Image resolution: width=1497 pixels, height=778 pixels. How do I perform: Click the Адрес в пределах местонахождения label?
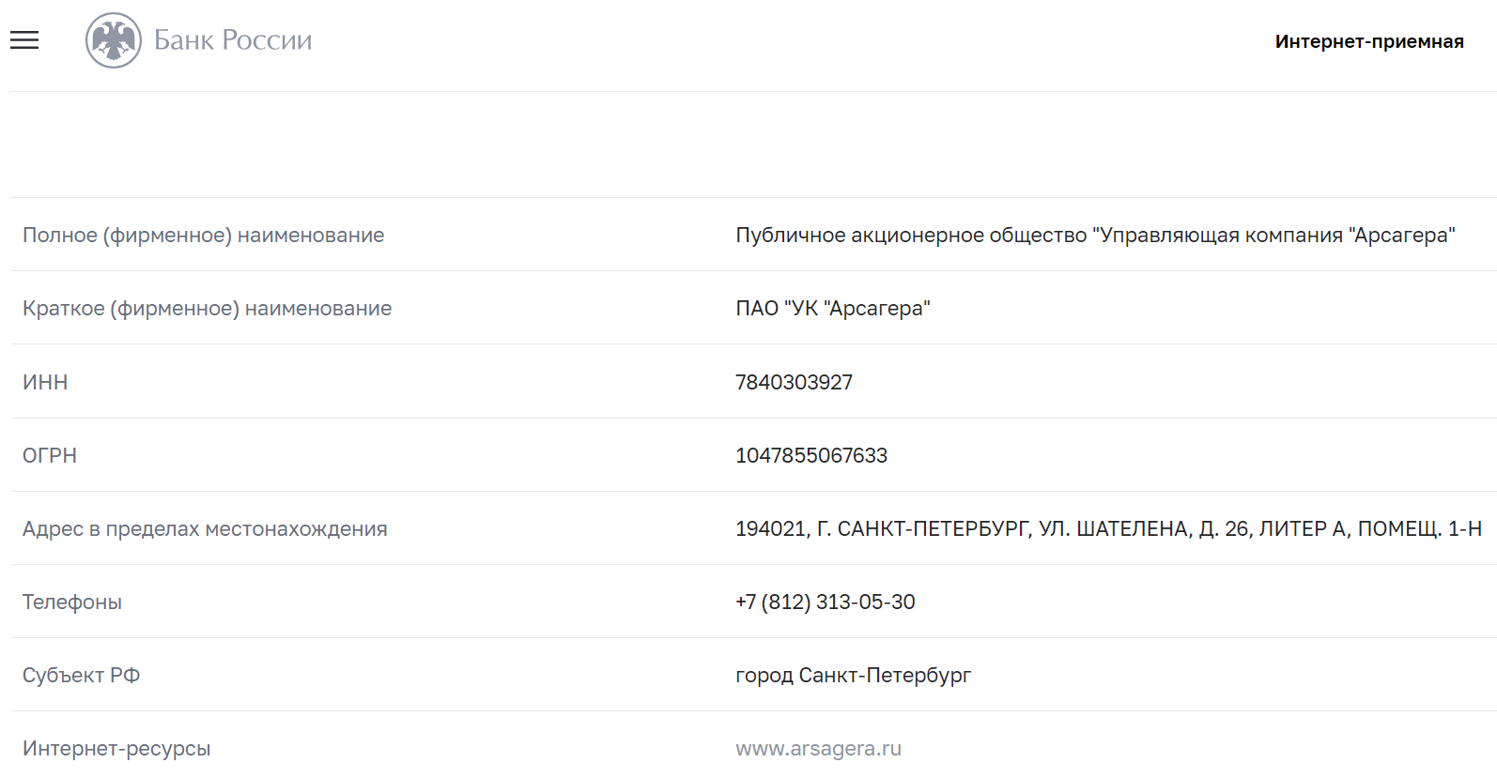pos(205,528)
